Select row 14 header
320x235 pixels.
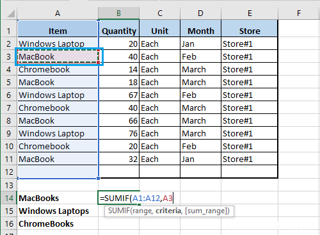point(8,198)
